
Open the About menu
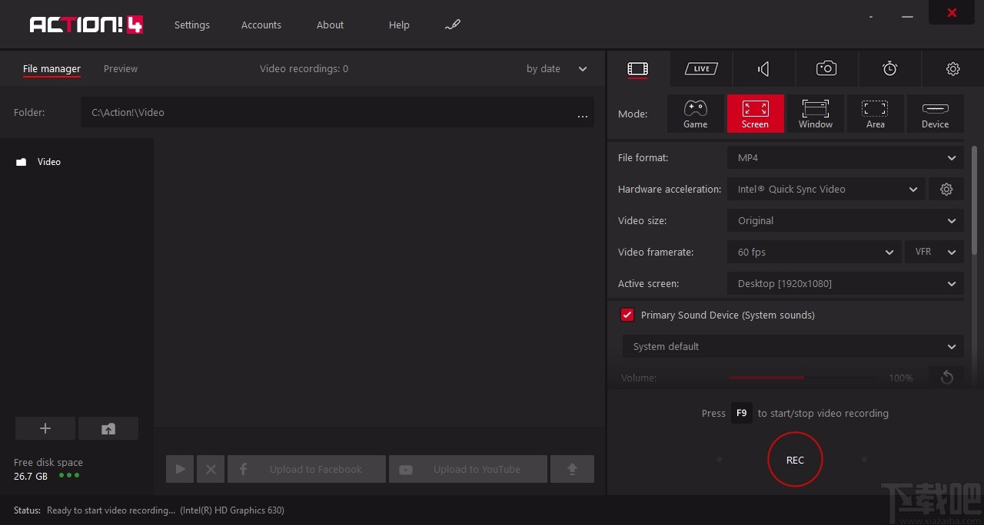tap(331, 25)
